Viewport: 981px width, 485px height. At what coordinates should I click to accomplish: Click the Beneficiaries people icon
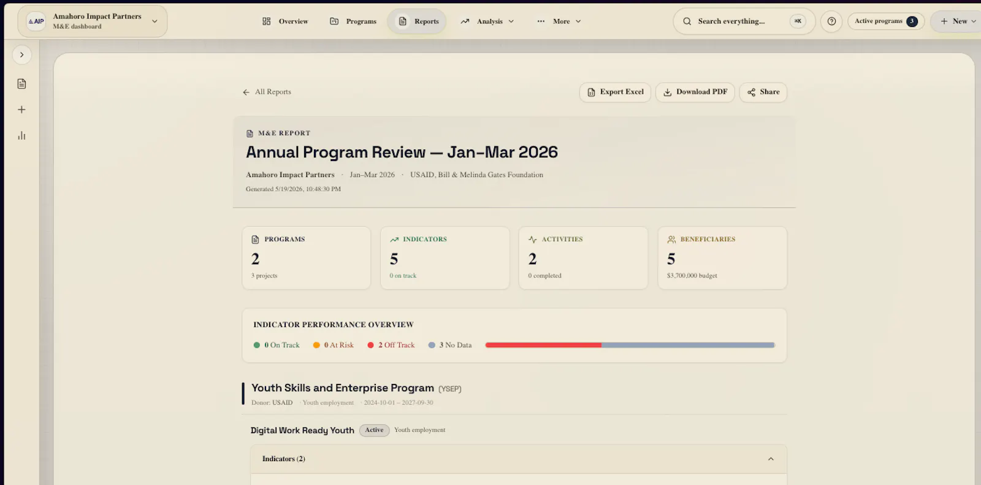click(x=671, y=239)
